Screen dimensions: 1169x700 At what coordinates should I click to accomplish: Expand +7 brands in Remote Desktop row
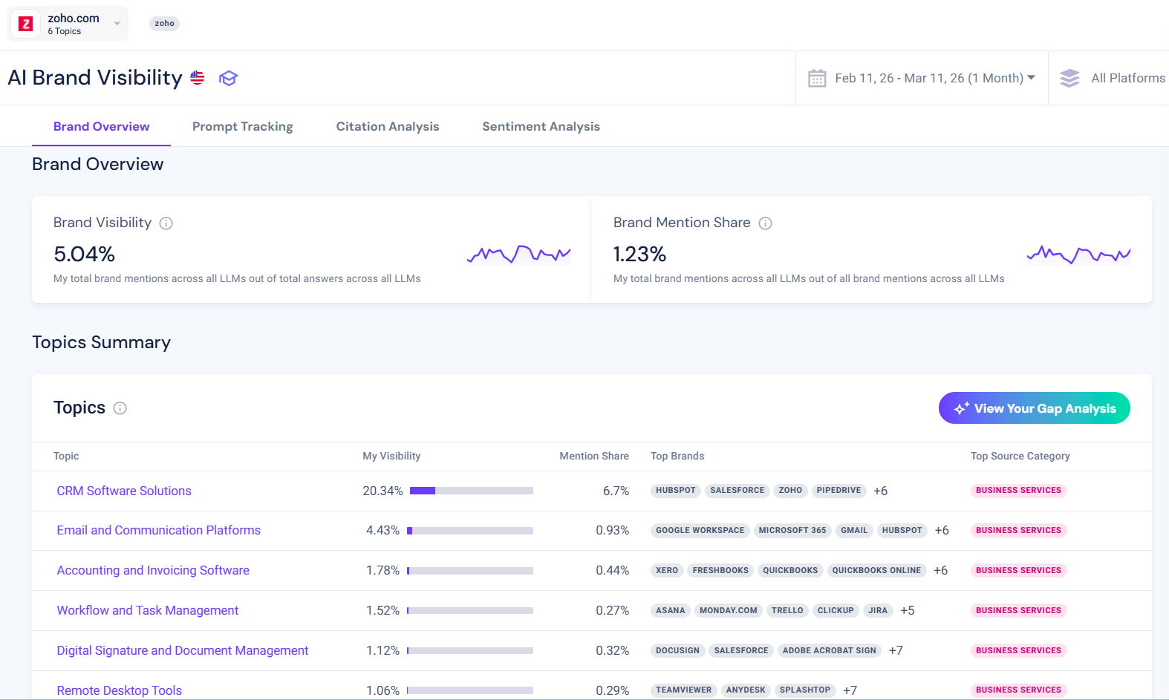tap(850, 690)
